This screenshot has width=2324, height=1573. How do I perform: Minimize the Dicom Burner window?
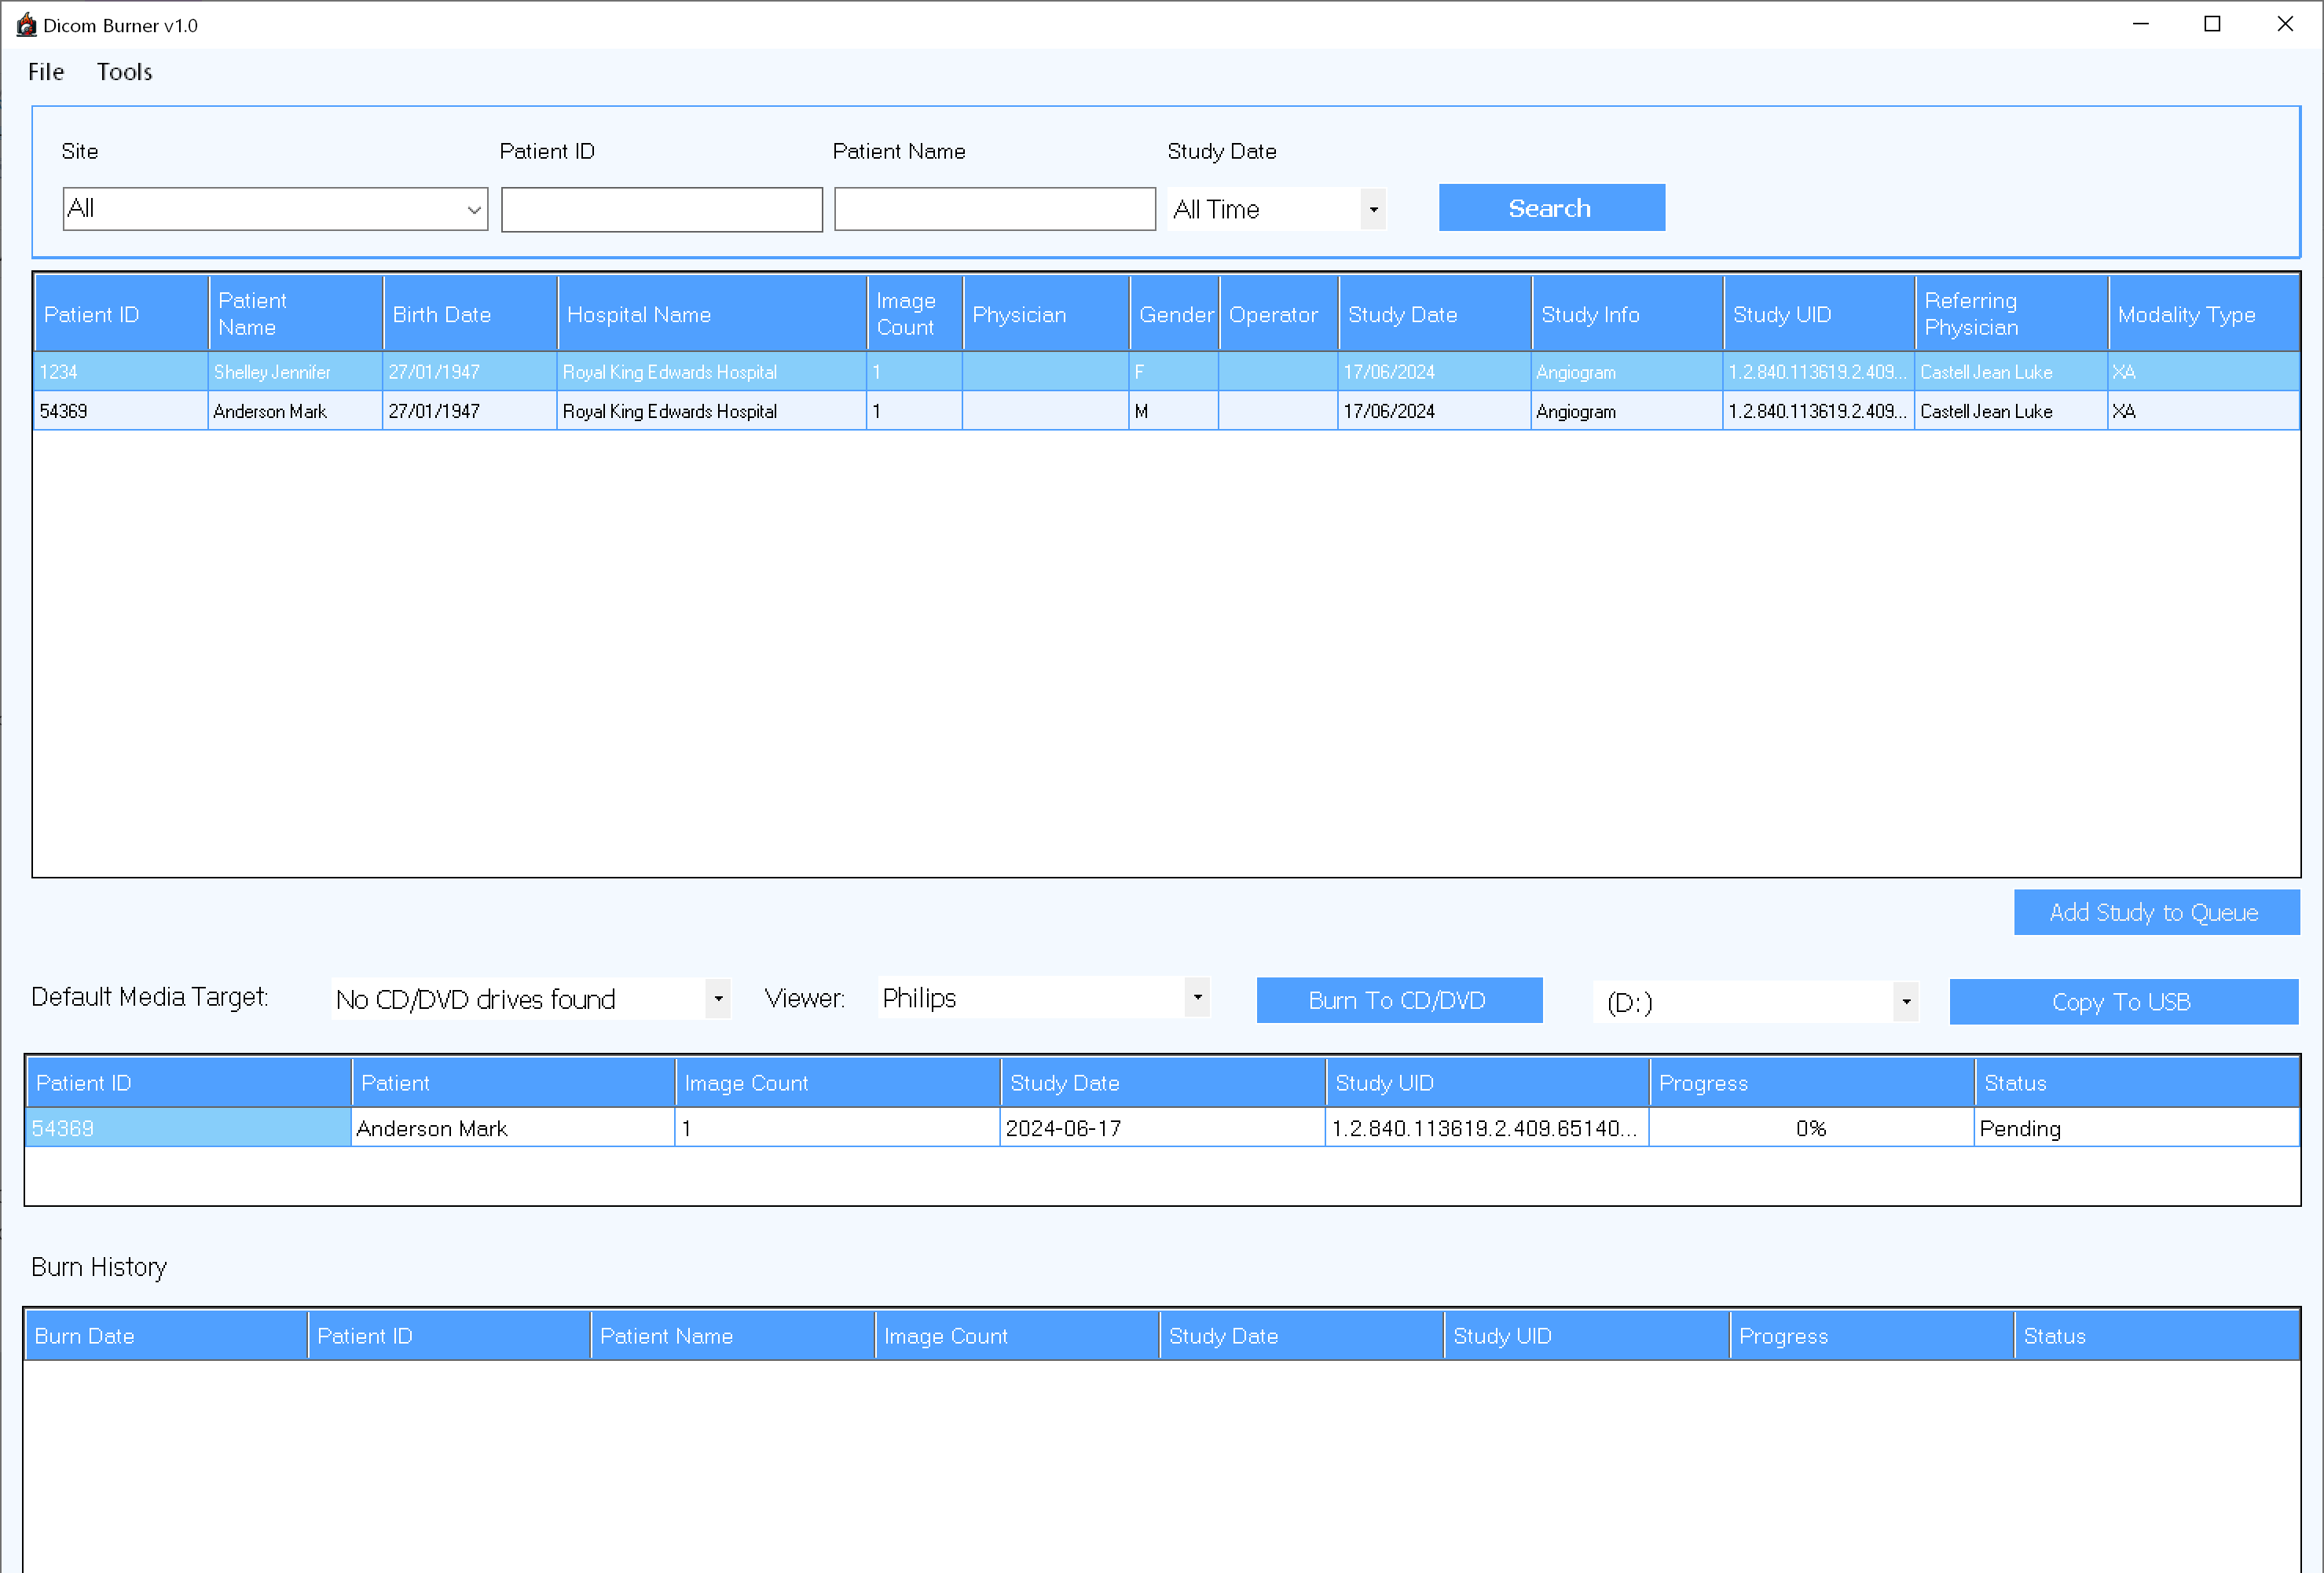(2140, 24)
